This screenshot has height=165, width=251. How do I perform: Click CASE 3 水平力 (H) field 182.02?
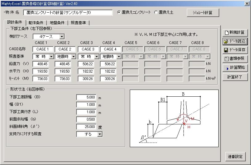[x=86, y=71]
